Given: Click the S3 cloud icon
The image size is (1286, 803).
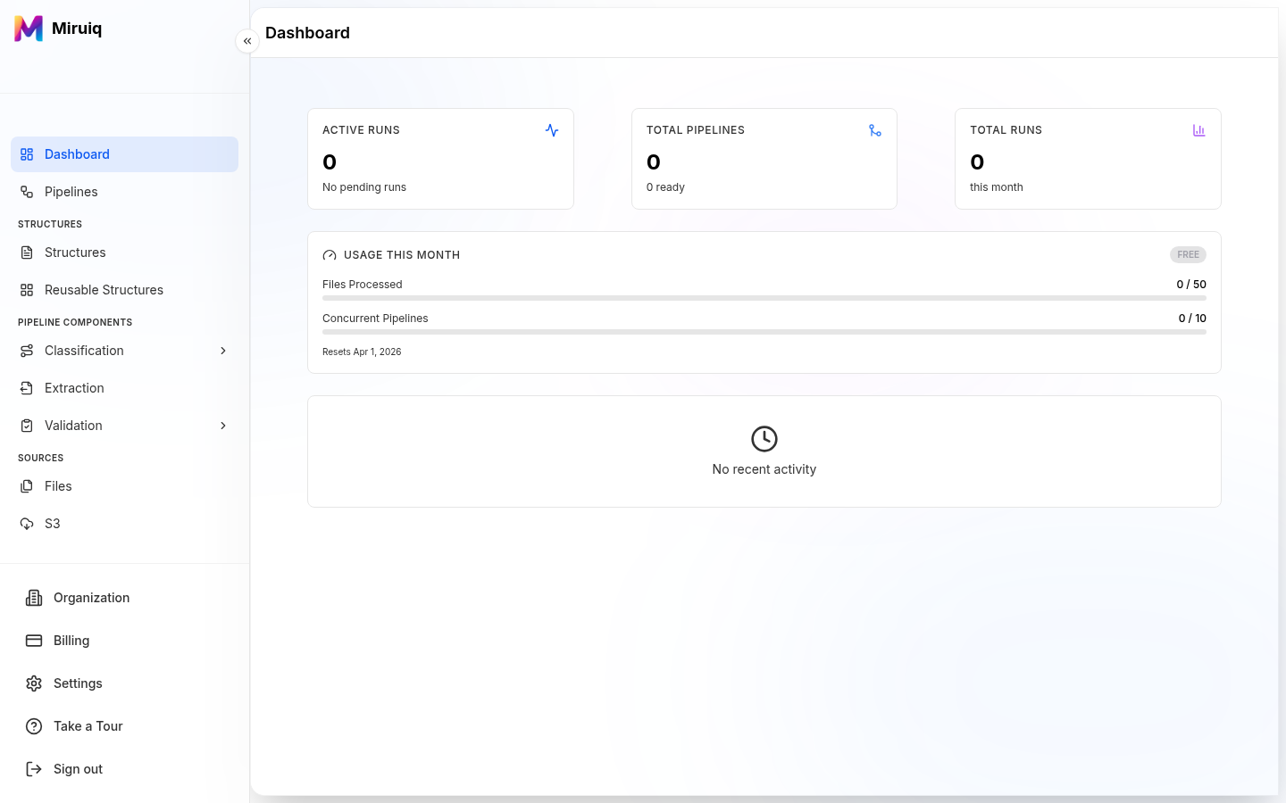Looking at the screenshot, I should click(x=27, y=524).
